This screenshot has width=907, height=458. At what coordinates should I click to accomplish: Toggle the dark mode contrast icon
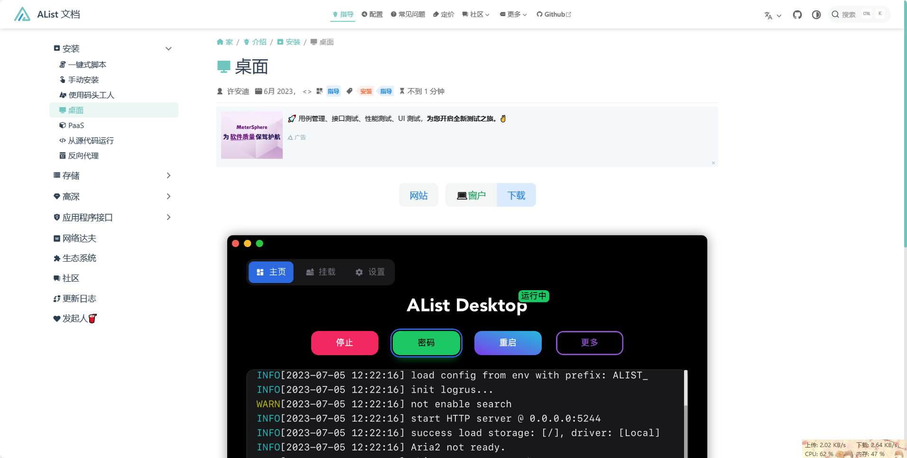coord(816,15)
